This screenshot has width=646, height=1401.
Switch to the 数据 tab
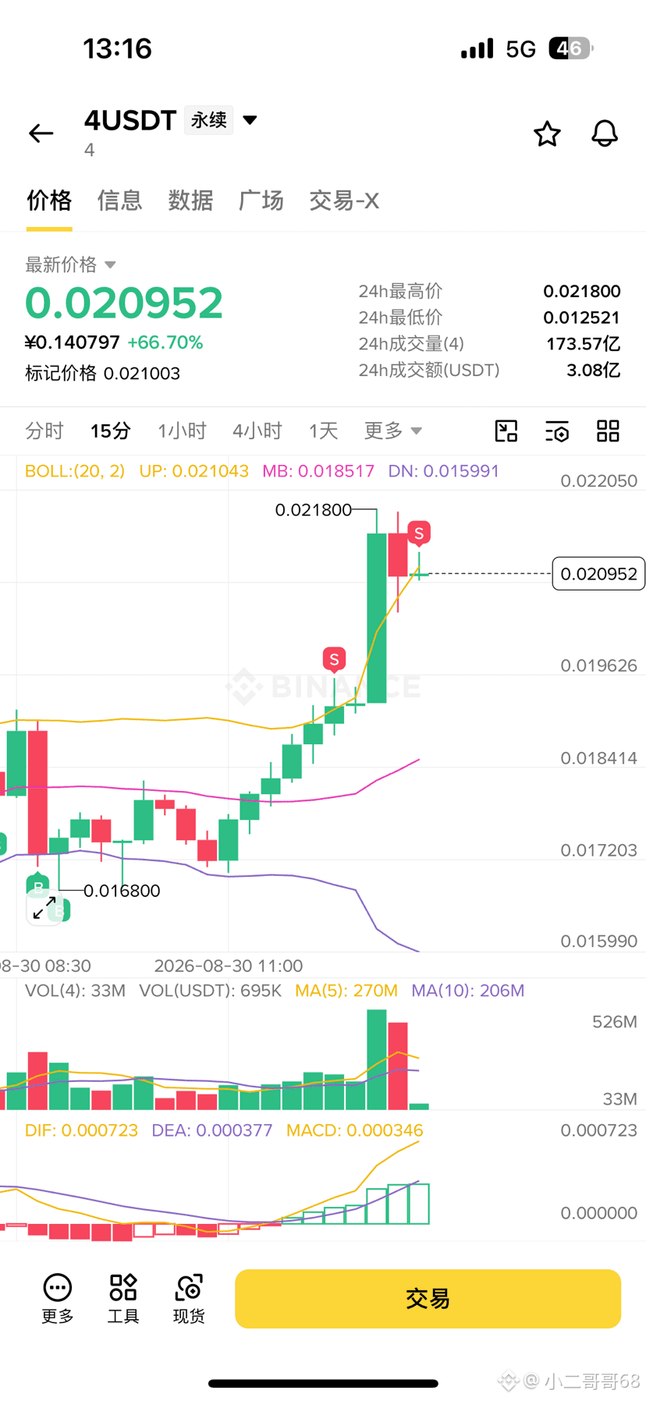190,200
